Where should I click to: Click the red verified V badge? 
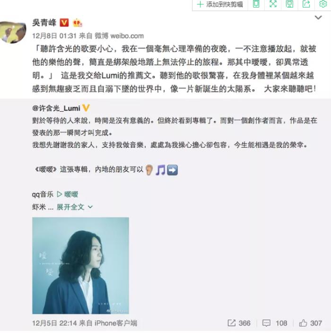point(64,23)
